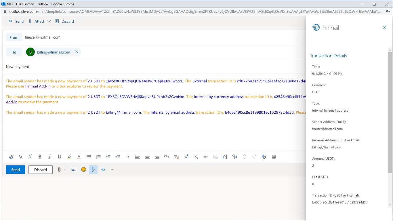393x221 pixels.
Task: Open the emoji picker
Action: [x=84, y=169]
